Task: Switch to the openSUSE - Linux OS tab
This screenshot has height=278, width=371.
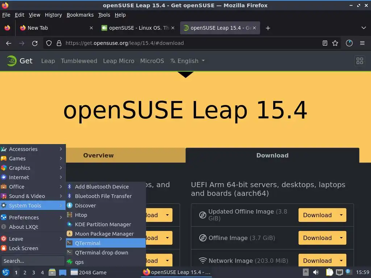Action: [x=138, y=28]
